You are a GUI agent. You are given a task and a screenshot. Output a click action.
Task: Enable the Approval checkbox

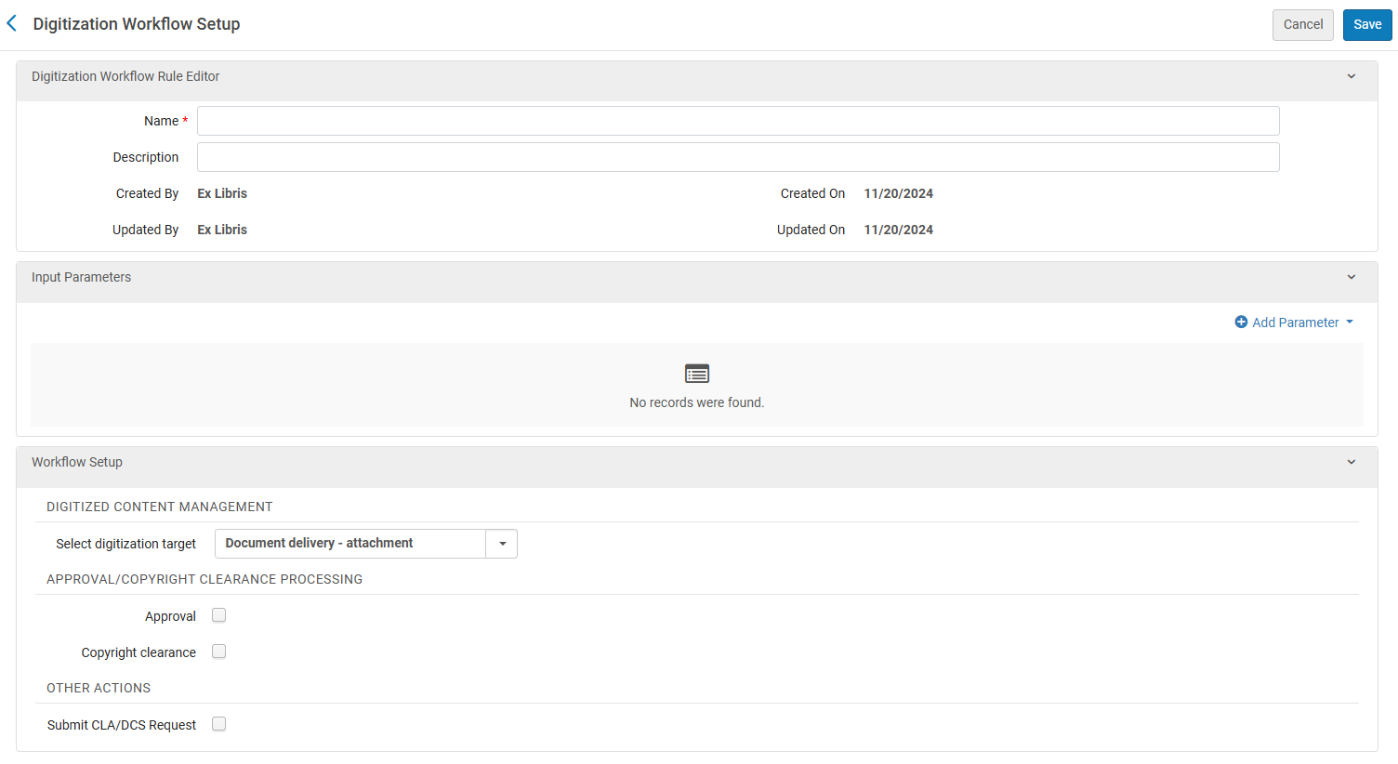tap(219, 615)
